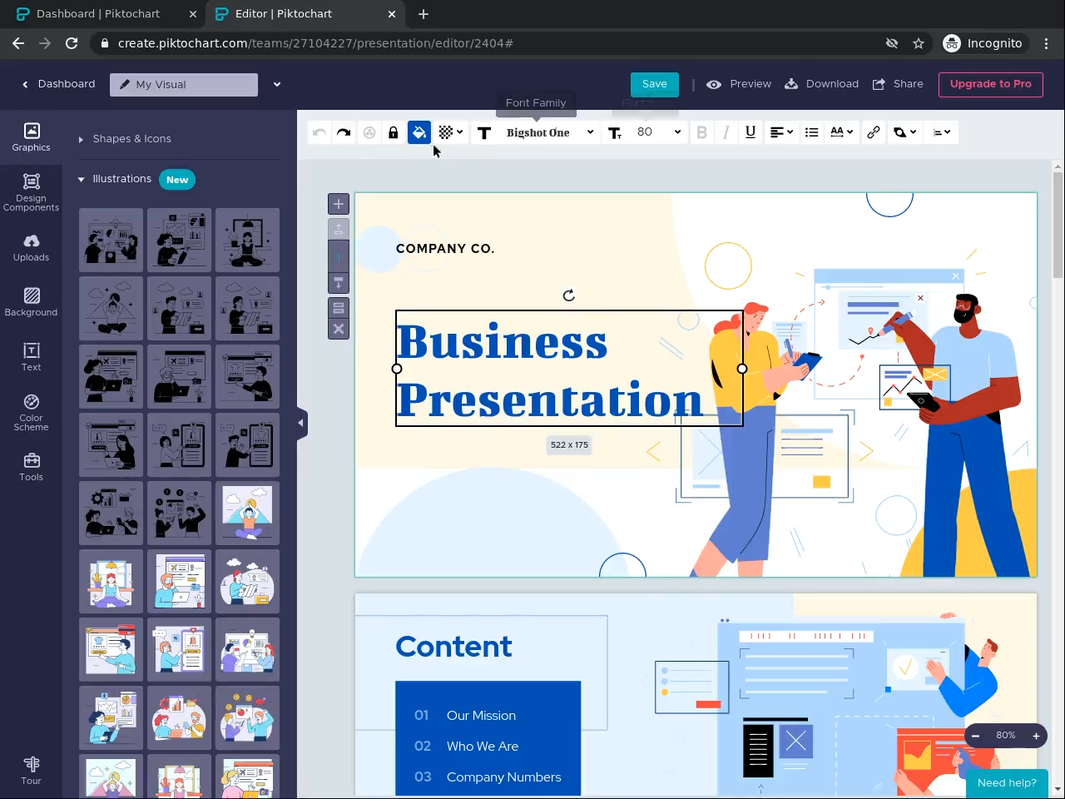Viewport: 1065px width, 799px height.
Task: Add a new slide with plus icon
Action: coord(339,204)
